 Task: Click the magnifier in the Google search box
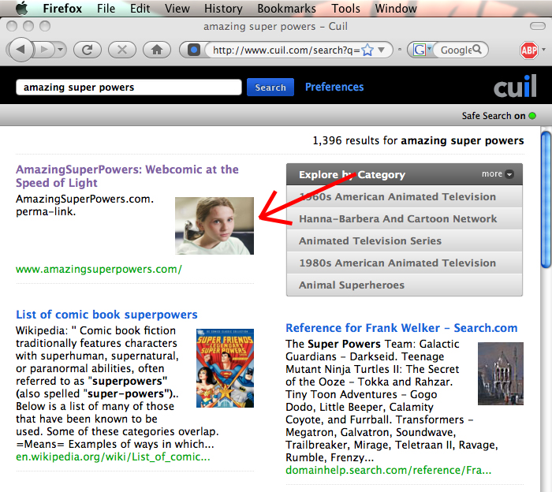pyautogui.click(x=477, y=49)
